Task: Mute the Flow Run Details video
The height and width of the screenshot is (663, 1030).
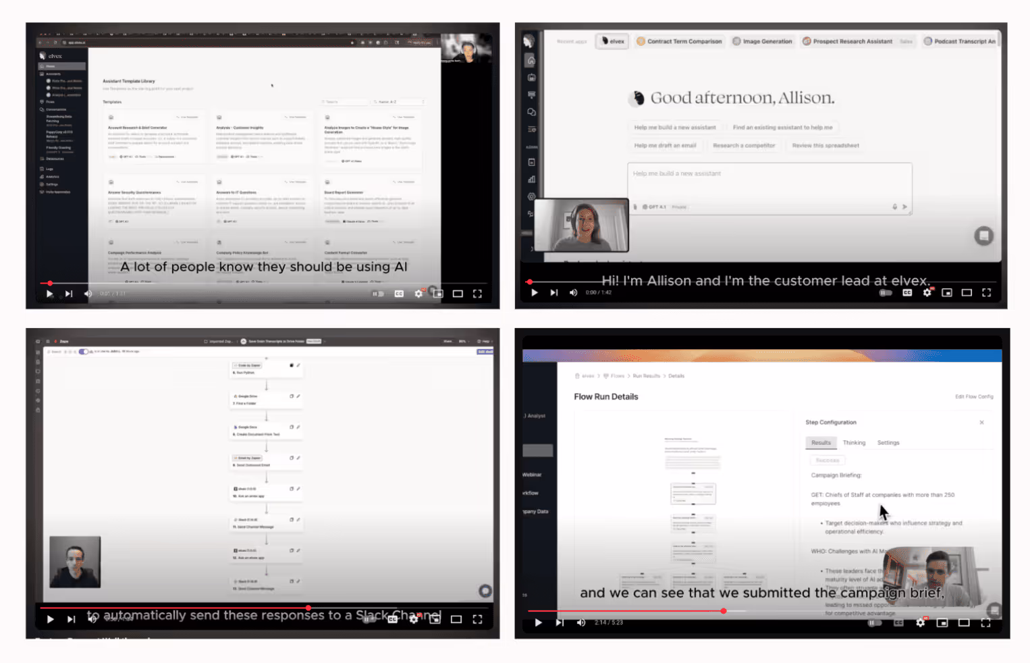Action: [x=581, y=622]
